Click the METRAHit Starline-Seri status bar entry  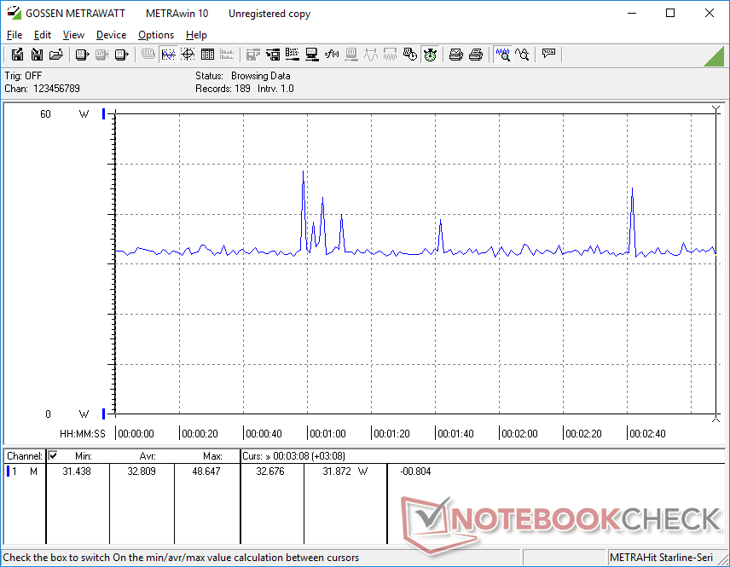(x=661, y=558)
